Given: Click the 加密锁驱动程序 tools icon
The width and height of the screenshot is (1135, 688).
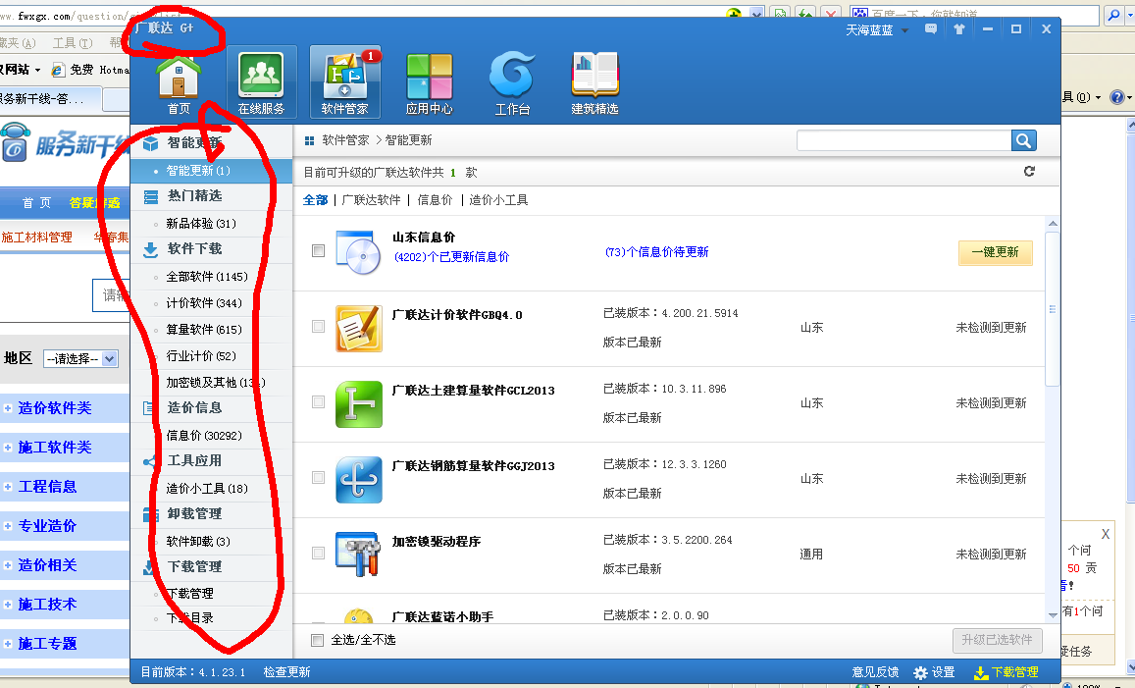Looking at the screenshot, I should tap(359, 555).
